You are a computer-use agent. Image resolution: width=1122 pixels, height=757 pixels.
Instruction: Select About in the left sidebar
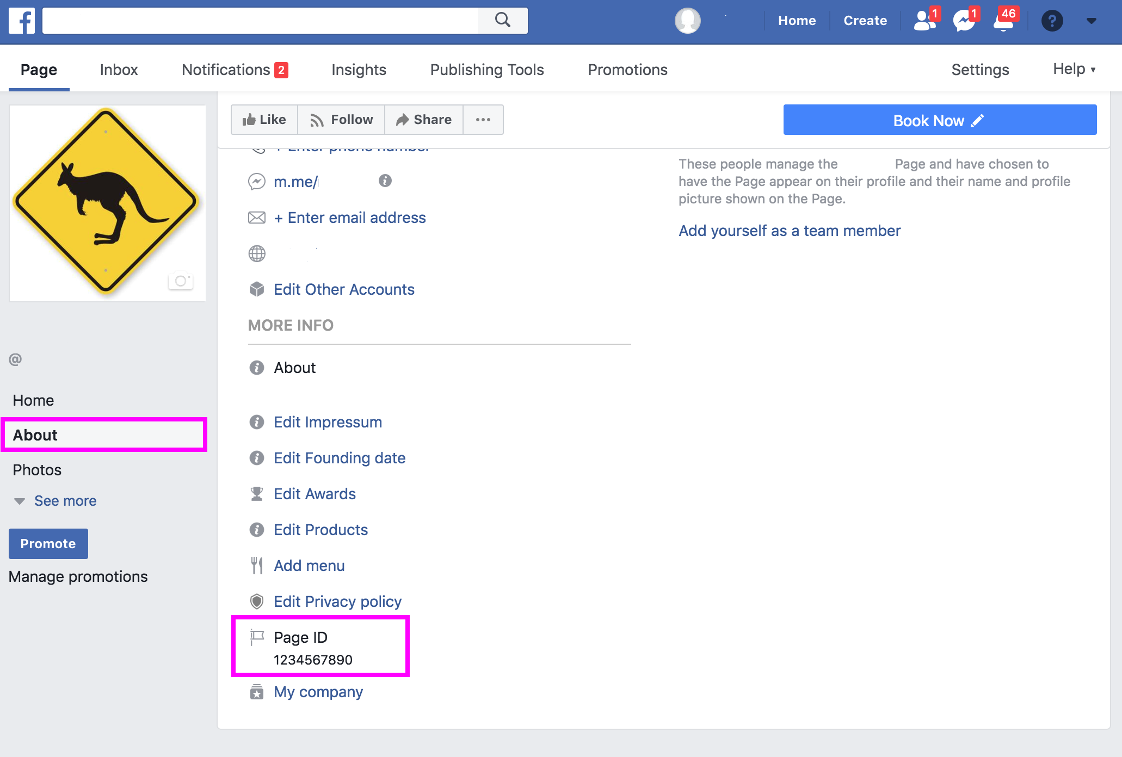click(104, 435)
